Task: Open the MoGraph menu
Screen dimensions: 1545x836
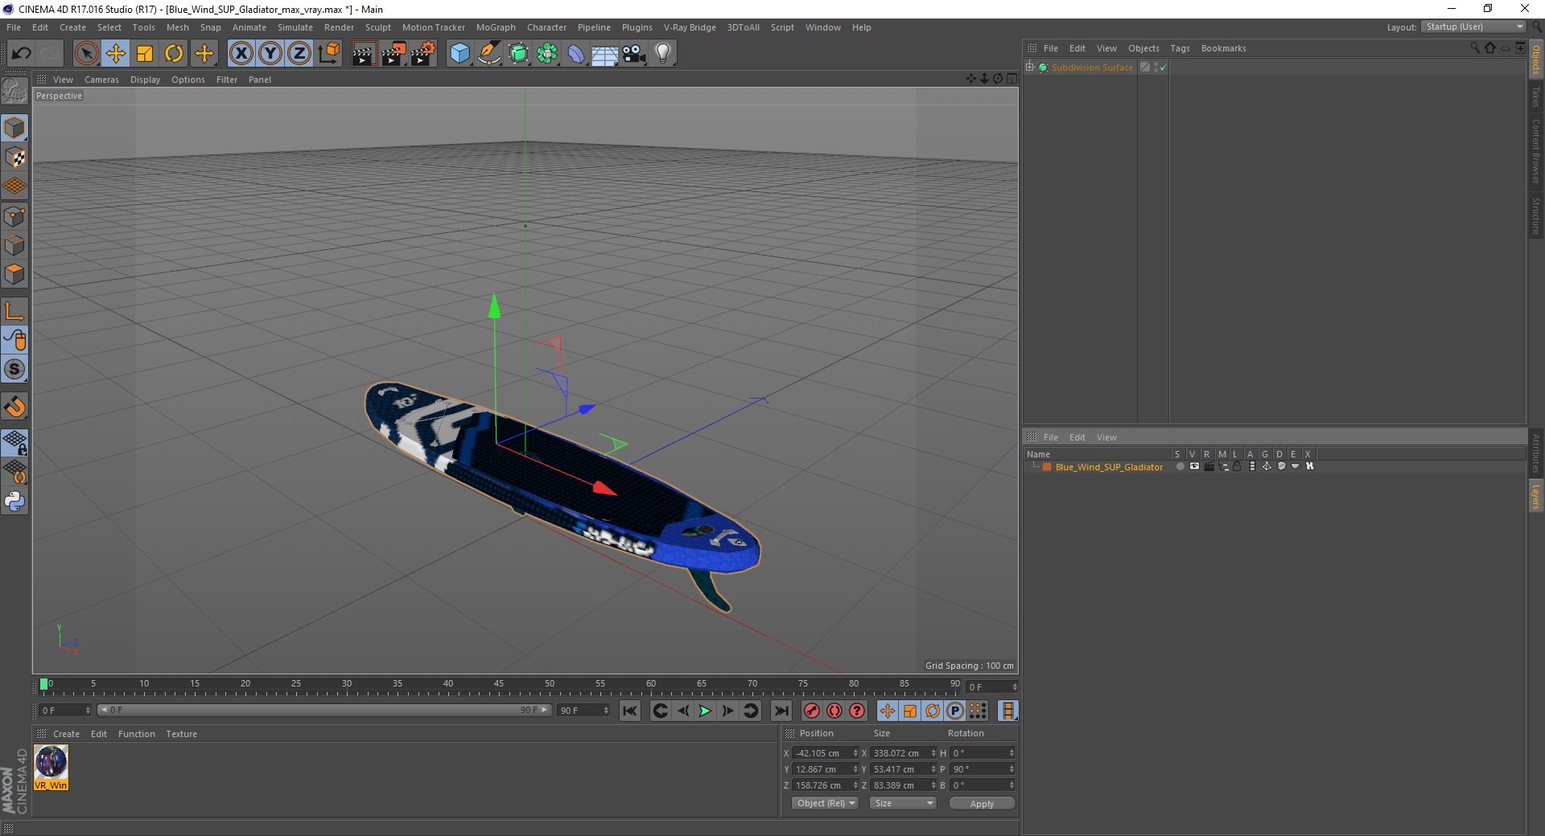Action: [496, 27]
